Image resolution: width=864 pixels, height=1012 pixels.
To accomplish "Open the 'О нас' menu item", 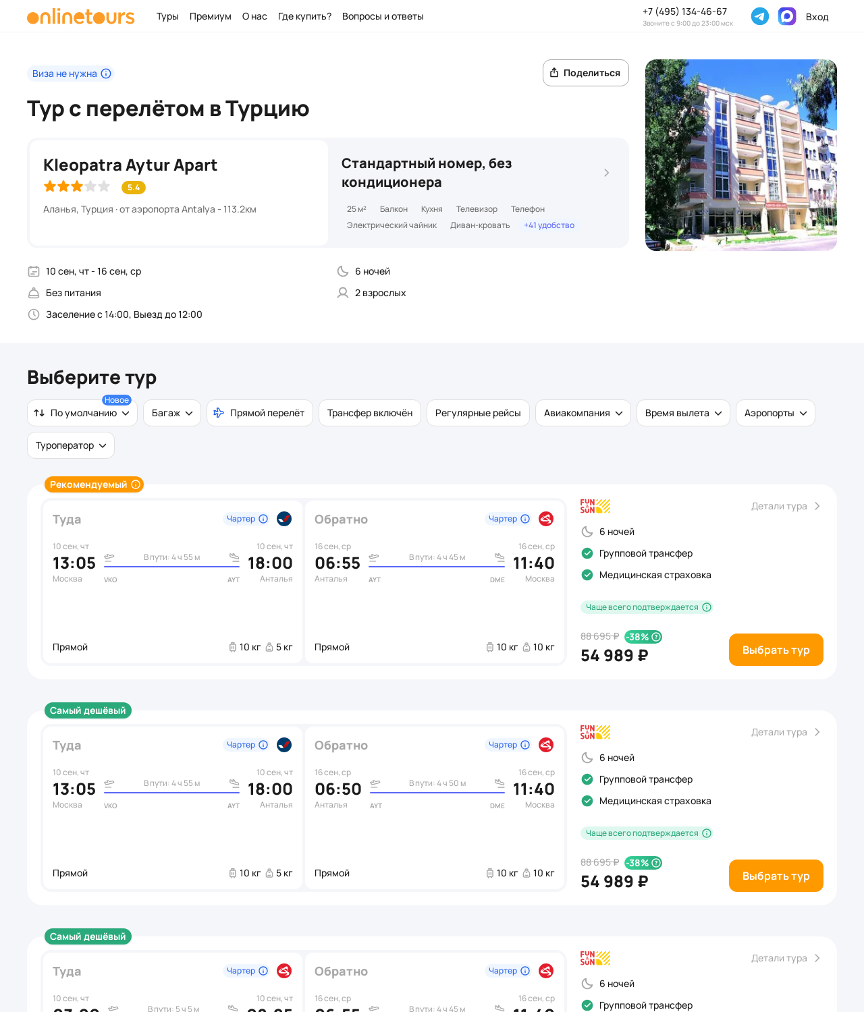I will coord(254,16).
